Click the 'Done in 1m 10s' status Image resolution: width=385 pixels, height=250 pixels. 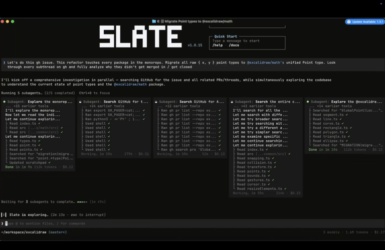click(x=323, y=150)
